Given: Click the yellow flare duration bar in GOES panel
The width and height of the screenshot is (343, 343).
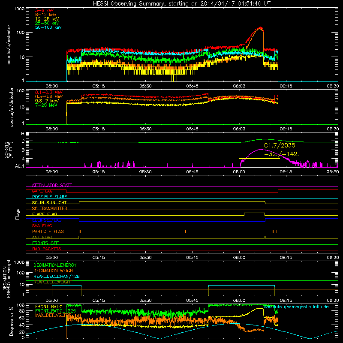Looking at the screenshot, I should click(259, 158).
